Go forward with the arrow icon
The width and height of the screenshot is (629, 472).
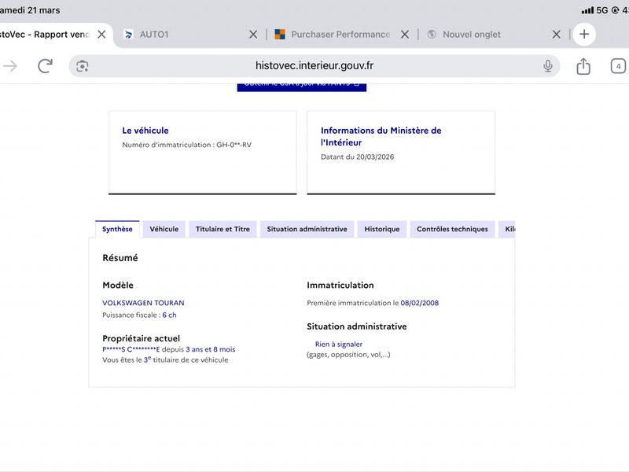[x=10, y=66]
